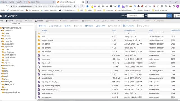This screenshot has height=101, width=180.
Task: Switch to the Importar My Blog WordPress tab
Action: [x=13, y=2]
